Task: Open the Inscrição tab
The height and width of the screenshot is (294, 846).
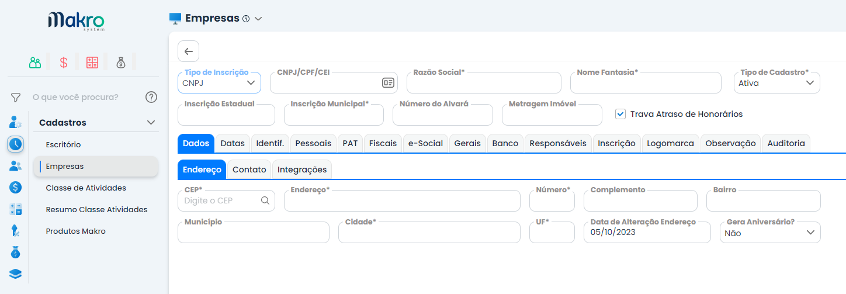Action: 616,143
